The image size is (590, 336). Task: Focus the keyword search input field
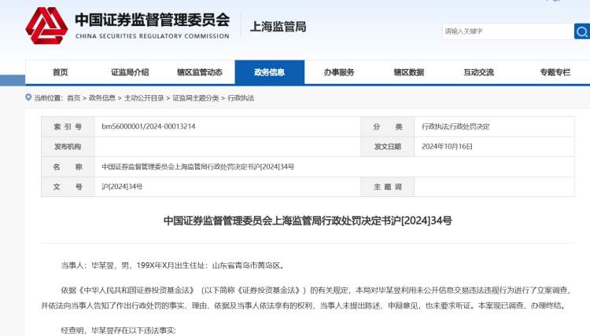tap(506, 31)
